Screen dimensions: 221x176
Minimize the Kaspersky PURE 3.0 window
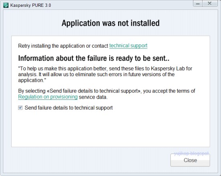point(198,4)
